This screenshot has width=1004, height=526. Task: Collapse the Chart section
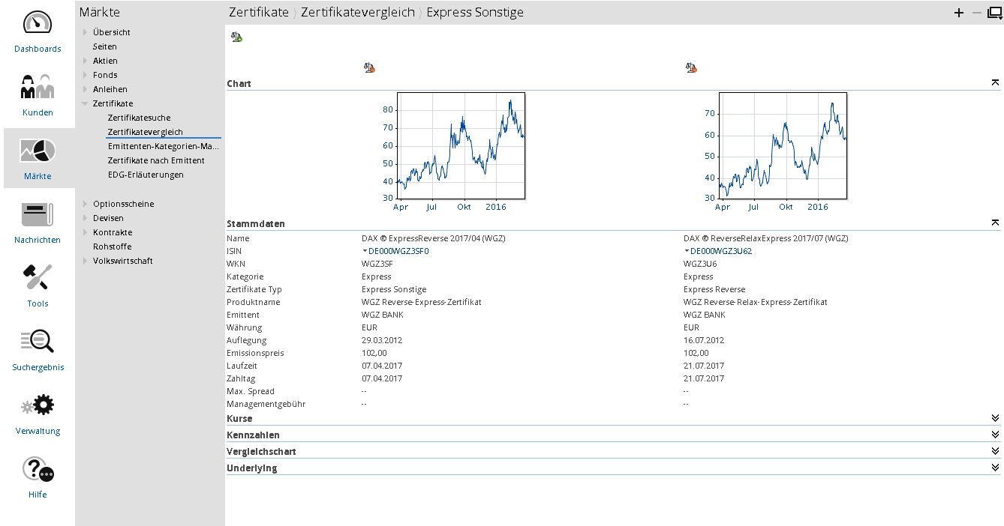pos(995,83)
